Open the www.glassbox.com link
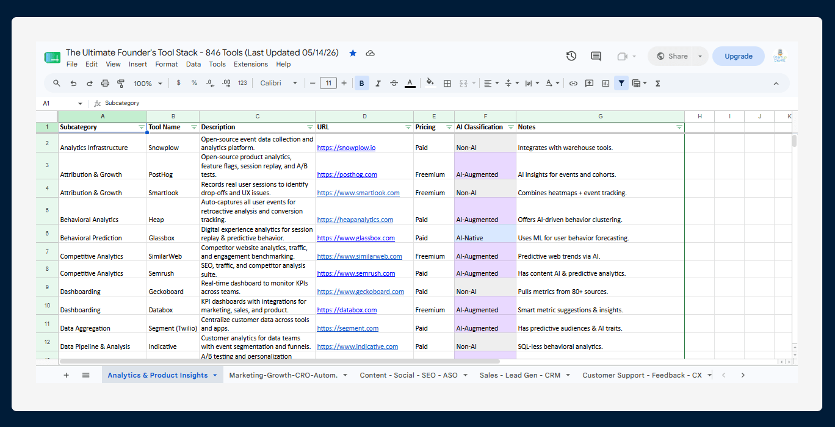 coord(356,238)
